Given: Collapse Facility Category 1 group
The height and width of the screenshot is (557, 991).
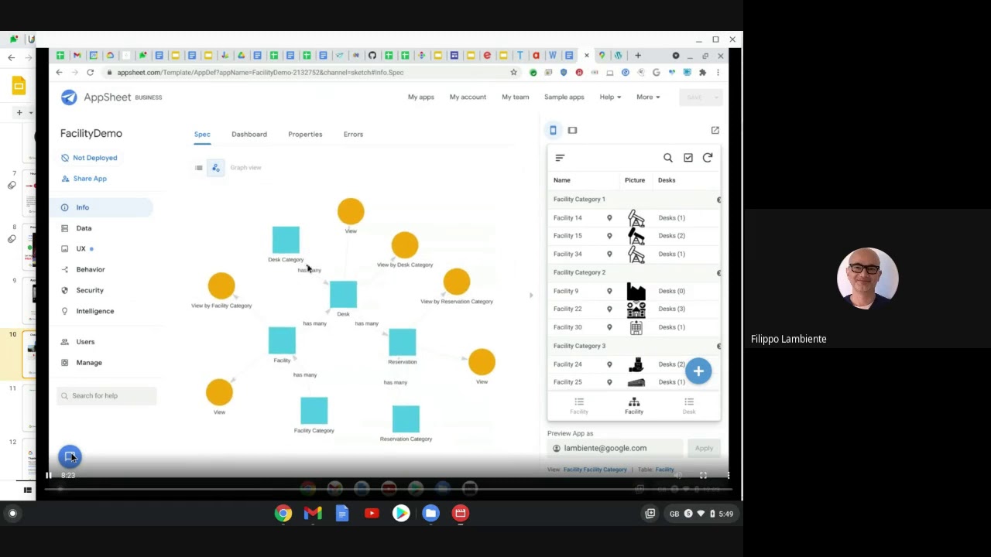Looking at the screenshot, I should click(718, 200).
